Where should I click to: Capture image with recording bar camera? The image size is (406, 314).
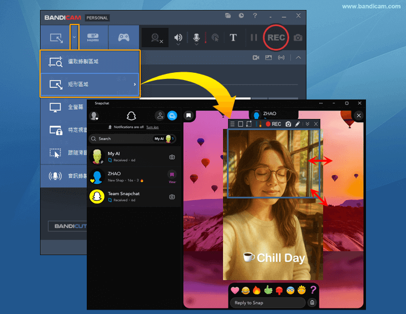288,124
